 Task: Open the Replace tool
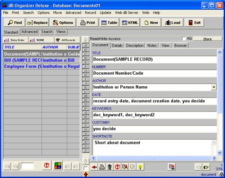pos(37,23)
